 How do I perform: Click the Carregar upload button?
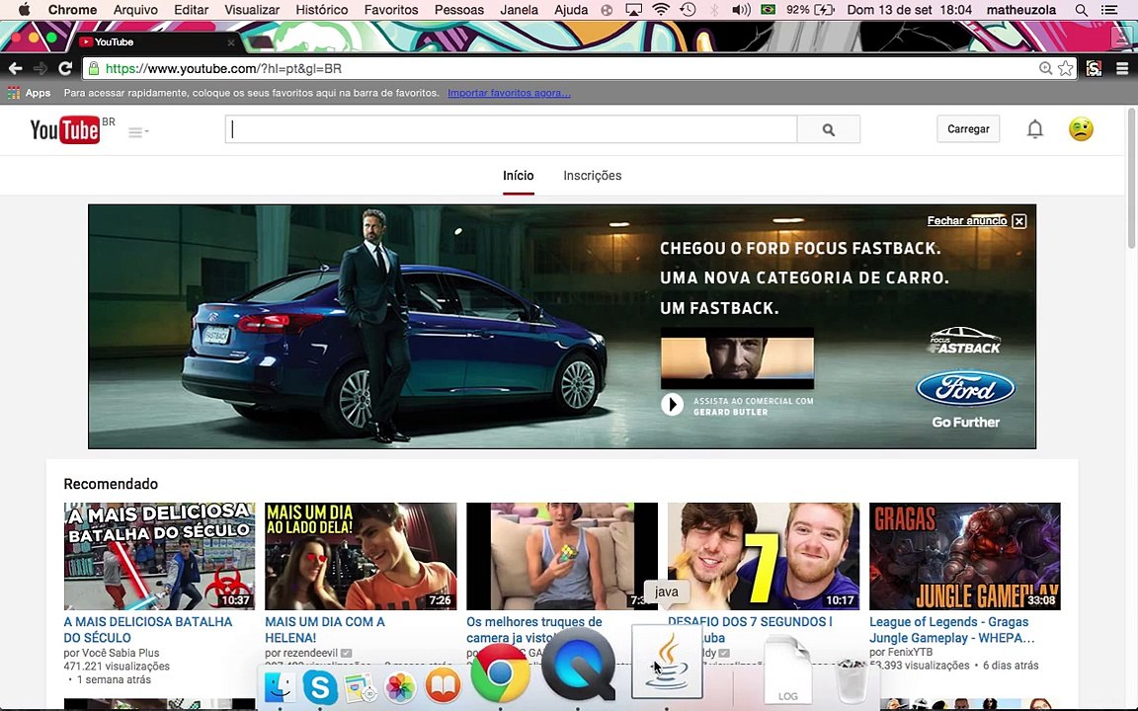[x=968, y=129]
